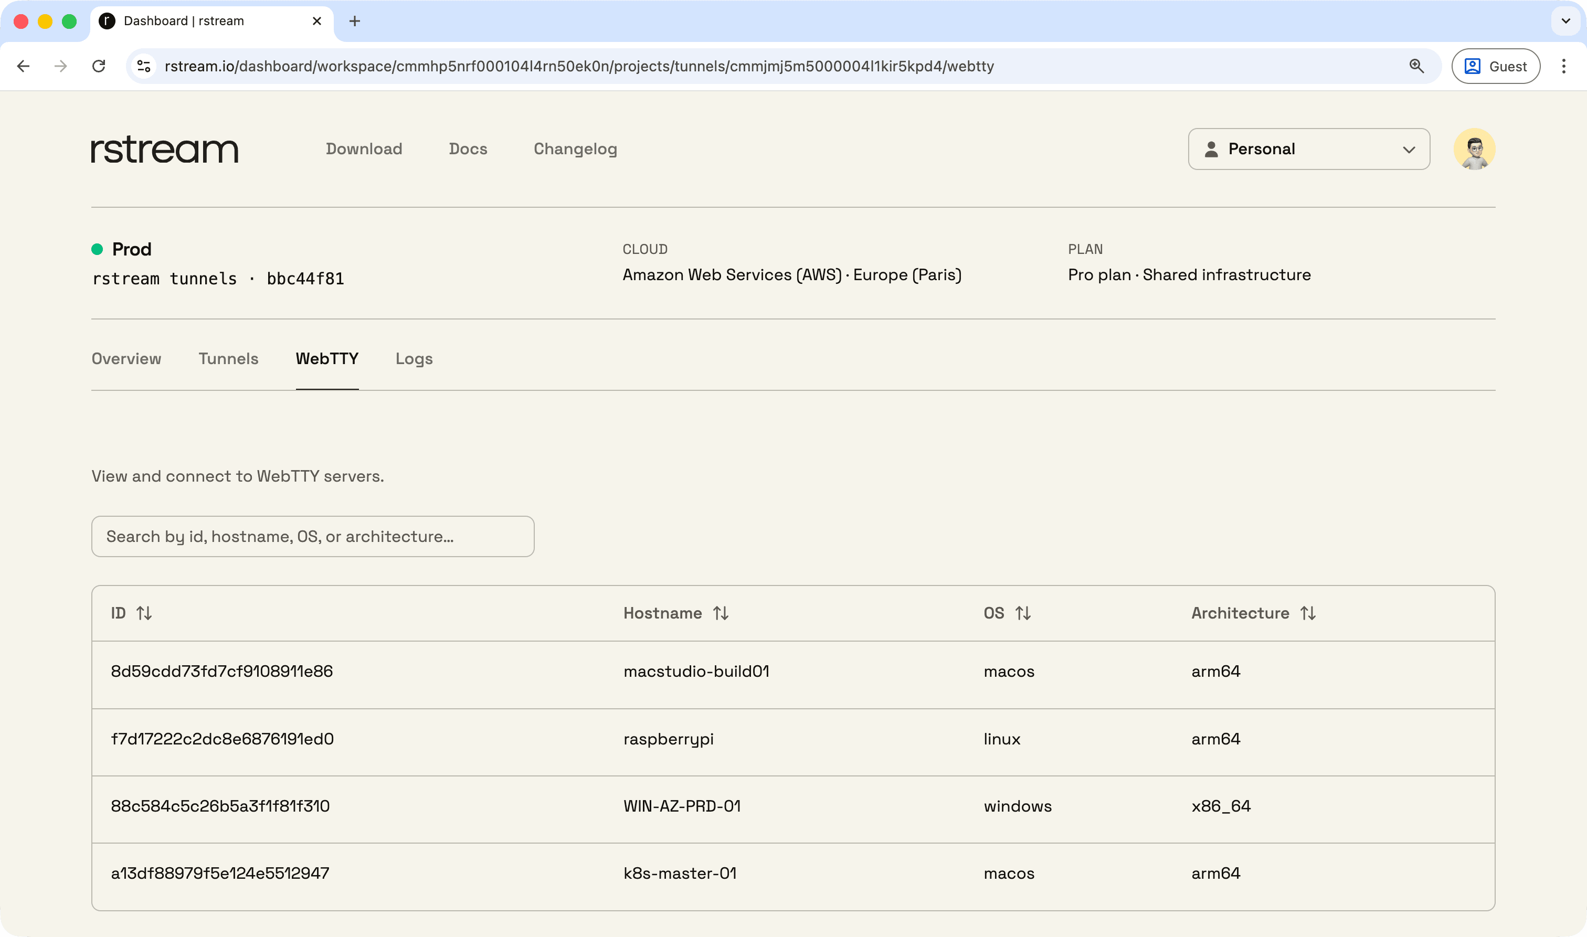Image resolution: width=1587 pixels, height=937 pixels.
Task: Open the browser tab search chevron
Action: (1564, 21)
